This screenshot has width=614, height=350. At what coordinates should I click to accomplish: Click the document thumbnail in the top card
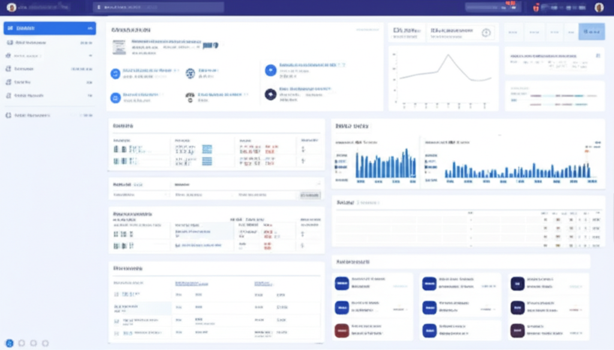tap(119, 47)
